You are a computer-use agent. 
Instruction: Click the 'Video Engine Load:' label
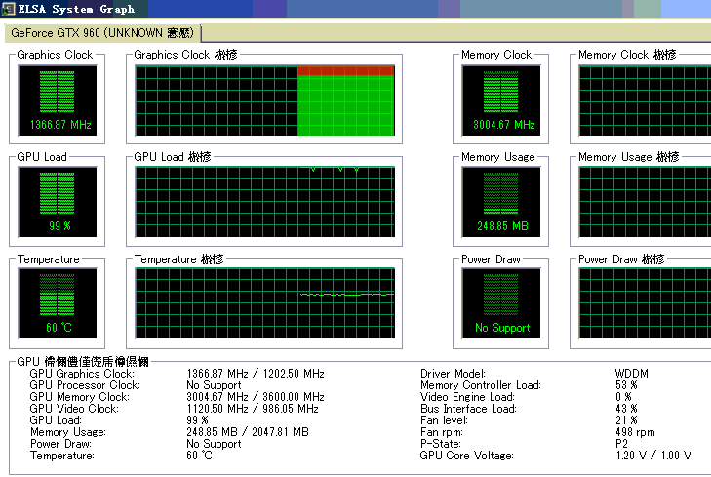point(467,397)
